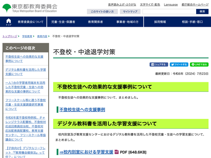The width and height of the screenshot is (211, 158).
Task: Go to 教育内容 breadcrumb link
Action: (42, 36)
